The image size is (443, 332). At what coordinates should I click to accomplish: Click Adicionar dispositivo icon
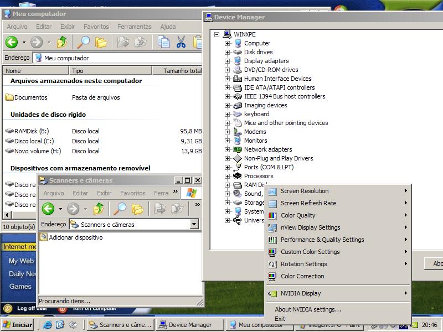coord(44,237)
